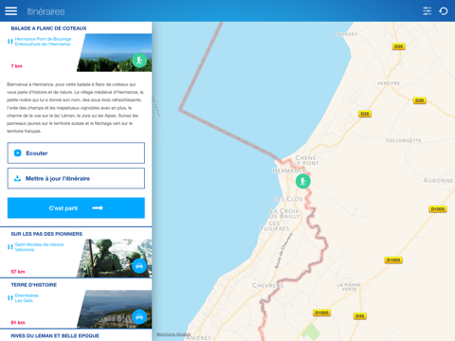This screenshot has width=455, height=341.
Task: Tap the arrows icon beside Etrembières
Action: [x=10, y=297]
